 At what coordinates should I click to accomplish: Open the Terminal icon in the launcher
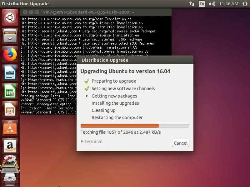click(x=10, y=162)
